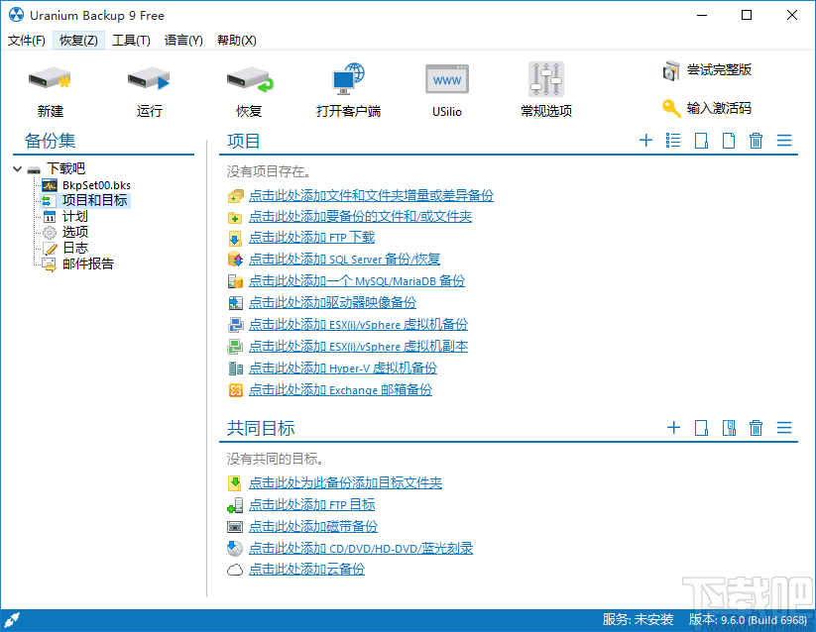816x632 pixels.
Task: Click the zip archive icon in 共同目标 panel
Action: 729,428
